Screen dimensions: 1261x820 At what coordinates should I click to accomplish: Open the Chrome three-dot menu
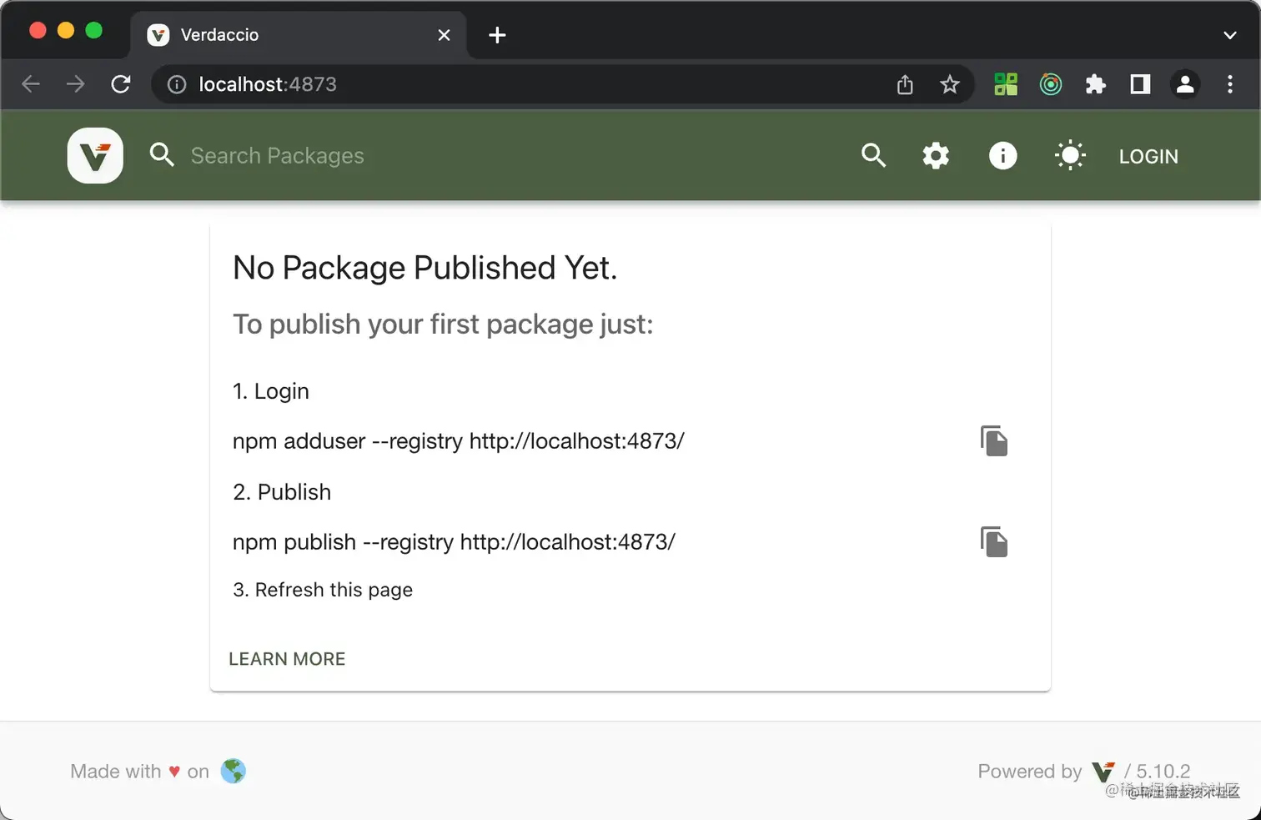[1229, 84]
